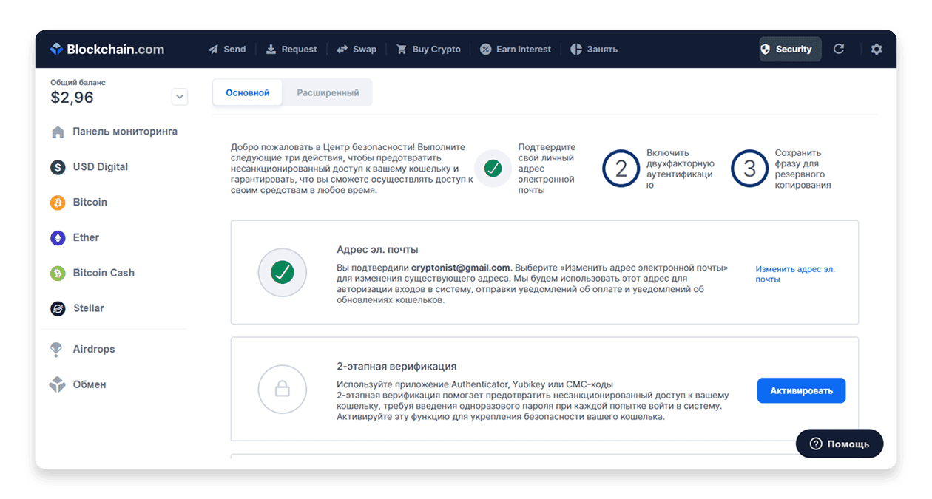Image resolution: width=932 pixels, height=499 pixels.
Task: Click Подтвердите свой личный адрес step text
Action: click(547, 169)
